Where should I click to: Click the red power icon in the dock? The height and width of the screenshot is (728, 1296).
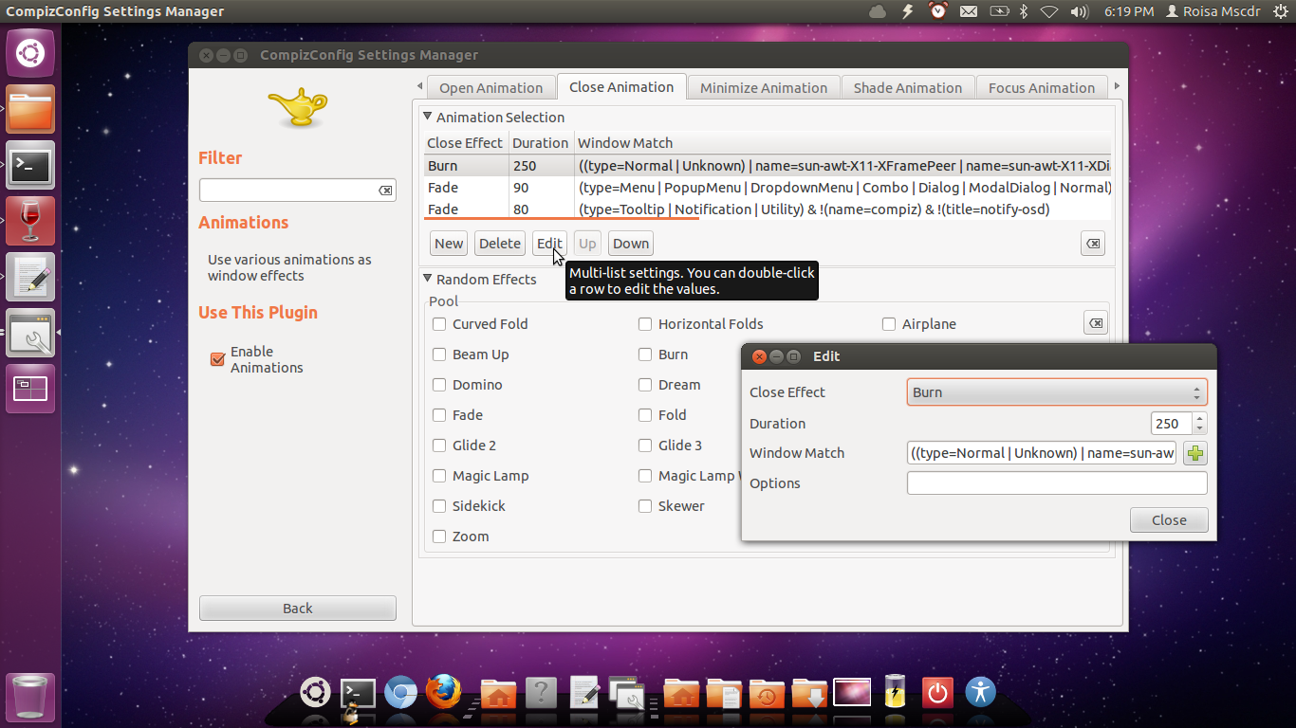[x=937, y=693]
